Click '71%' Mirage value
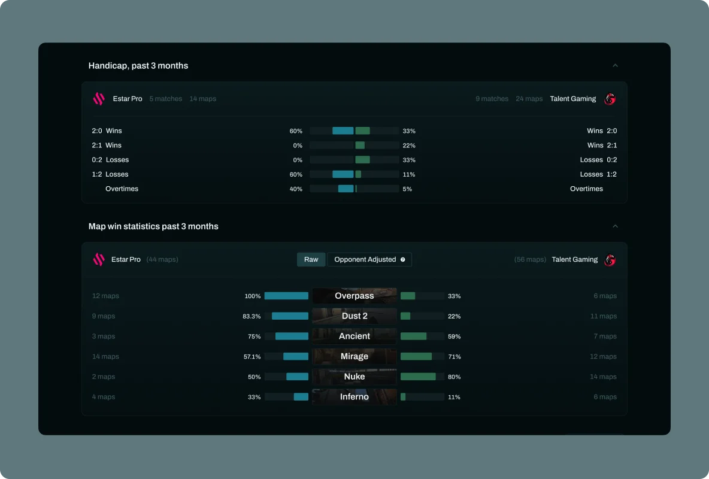Image resolution: width=709 pixels, height=479 pixels. tap(454, 356)
